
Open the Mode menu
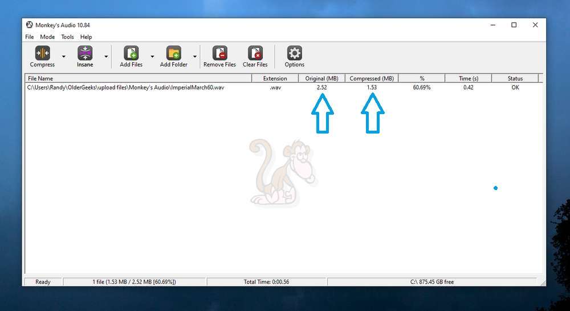[47, 37]
